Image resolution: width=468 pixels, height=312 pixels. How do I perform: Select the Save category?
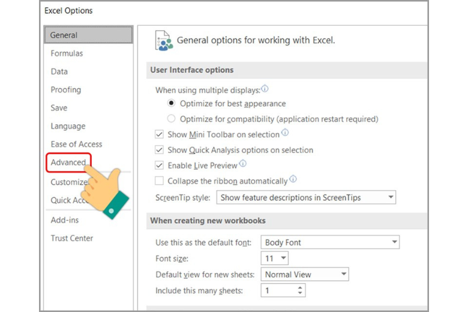59,108
